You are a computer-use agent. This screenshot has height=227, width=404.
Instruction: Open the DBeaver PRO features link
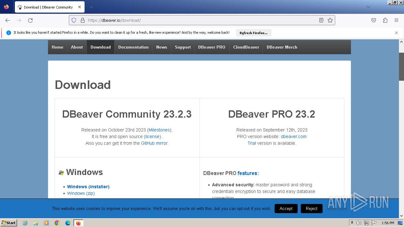point(247,173)
